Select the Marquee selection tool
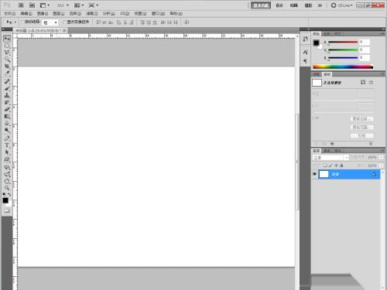The image size is (387, 290). pyautogui.click(x=7, y=46)
